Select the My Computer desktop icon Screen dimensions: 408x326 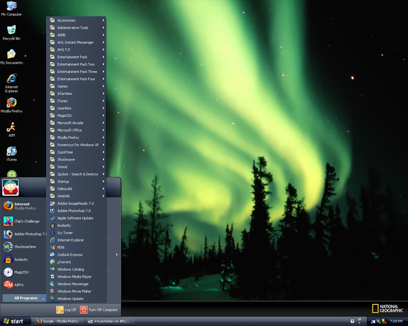coord(11,9)
